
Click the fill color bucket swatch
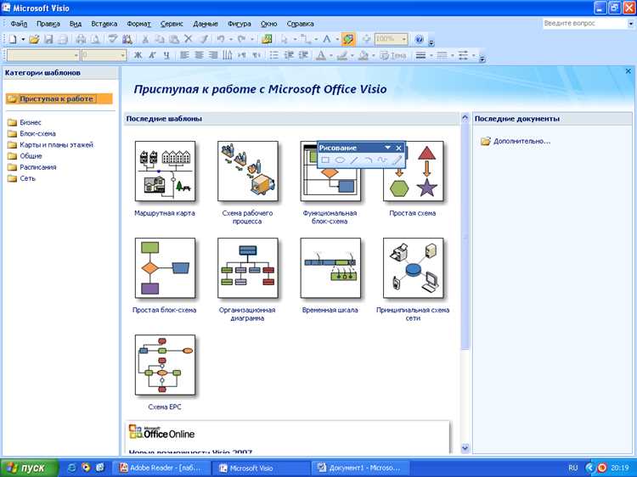click(x=364, y=55)
